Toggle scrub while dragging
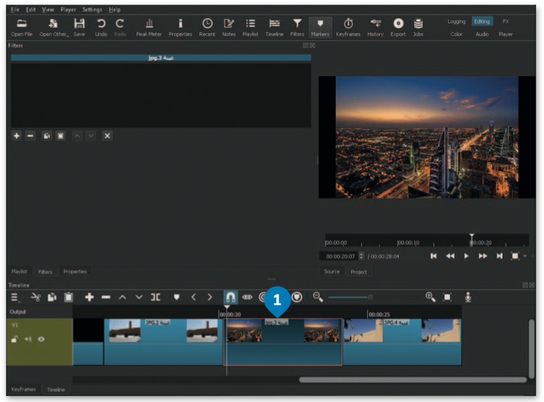The height and width of the screenshot is (402, 544). pos(247,297)
